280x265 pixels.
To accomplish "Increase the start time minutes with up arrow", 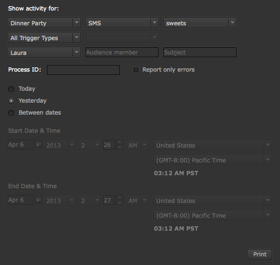I will [x=119, y=142].
